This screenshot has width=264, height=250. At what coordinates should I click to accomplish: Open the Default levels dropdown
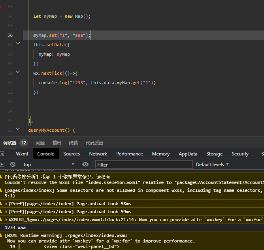pyautogui.click(x=212, y=165)
